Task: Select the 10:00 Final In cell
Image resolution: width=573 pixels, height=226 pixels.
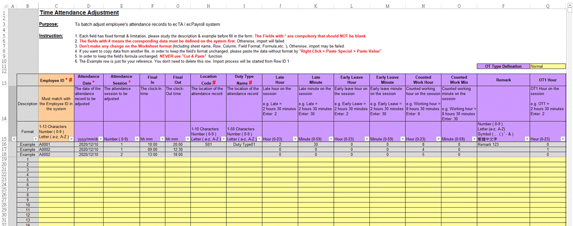Action: (x=152, y=145)
